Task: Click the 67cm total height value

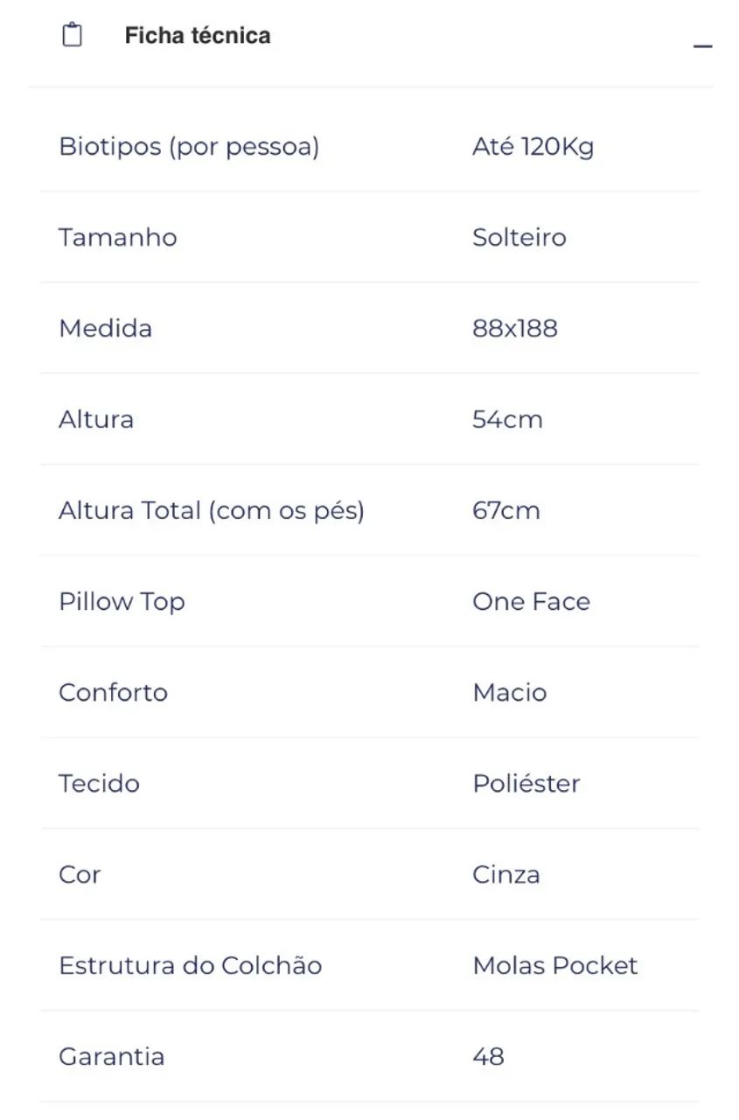Action: point(505,510)
